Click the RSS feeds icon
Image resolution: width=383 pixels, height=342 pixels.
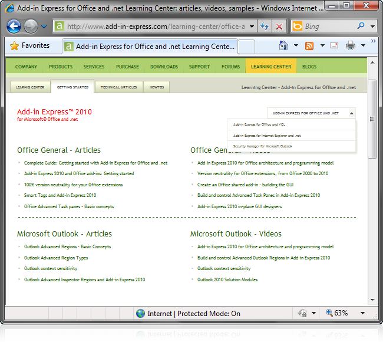click(x=309, y=46)
